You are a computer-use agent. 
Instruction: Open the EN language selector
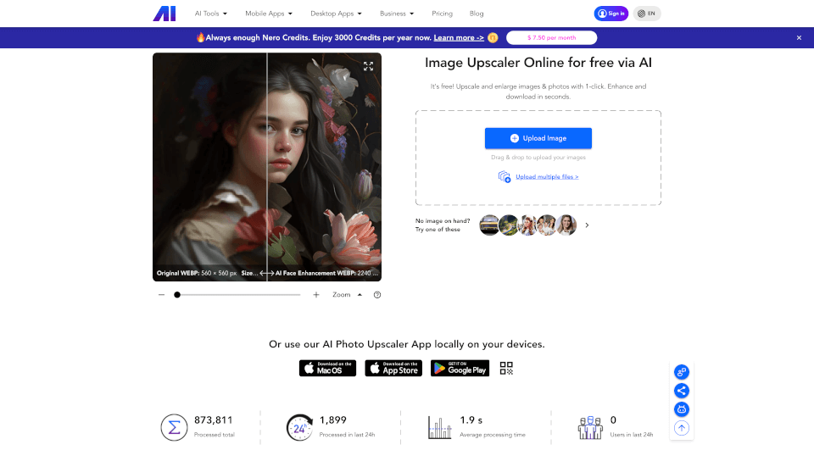point(647,14)
